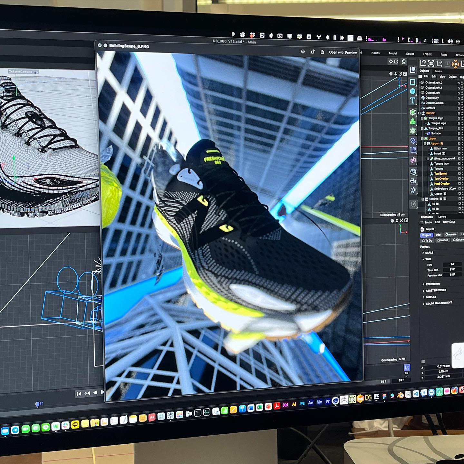Image resolution: width=464 pixels, height=464 pixels.
Task: Select the Text spline tool
Action: point(412,101)
